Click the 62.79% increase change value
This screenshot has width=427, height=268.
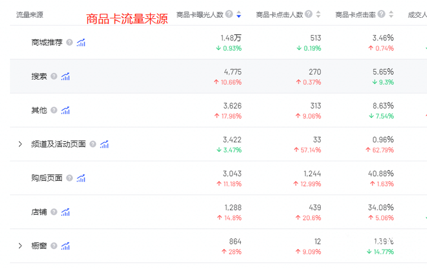tap(383, 150)
